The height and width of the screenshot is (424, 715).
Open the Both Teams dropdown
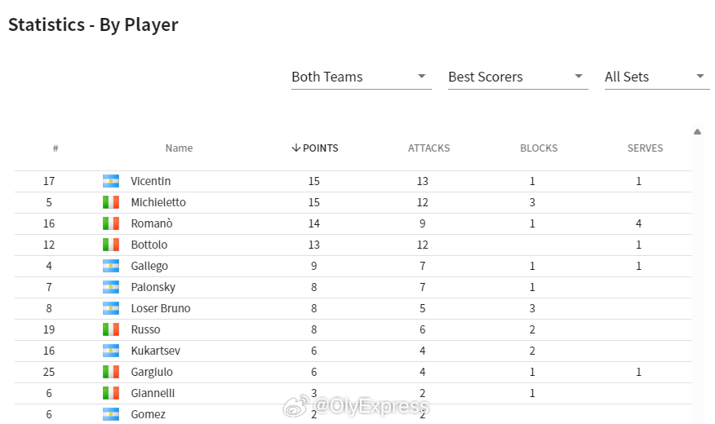click(361, 77)
